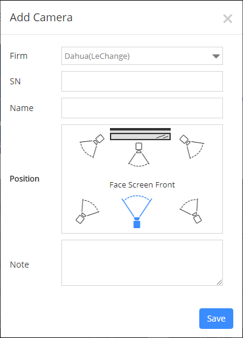The width and height of the screenshot is (243, 338).
Task: Click the Position field label
Action: [x=24, y=178]
